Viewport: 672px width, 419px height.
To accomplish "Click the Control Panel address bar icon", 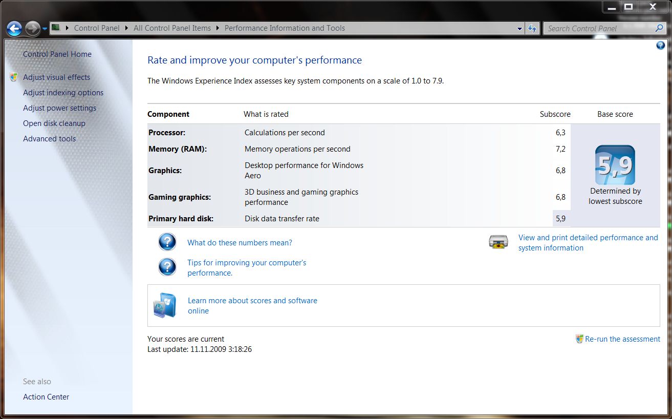I will coord(56,28).
